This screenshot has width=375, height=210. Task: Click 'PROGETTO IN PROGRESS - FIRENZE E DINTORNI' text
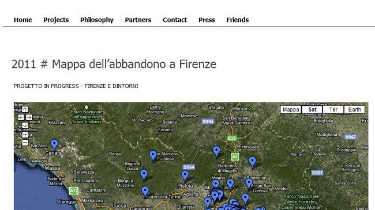coord(76,86)
